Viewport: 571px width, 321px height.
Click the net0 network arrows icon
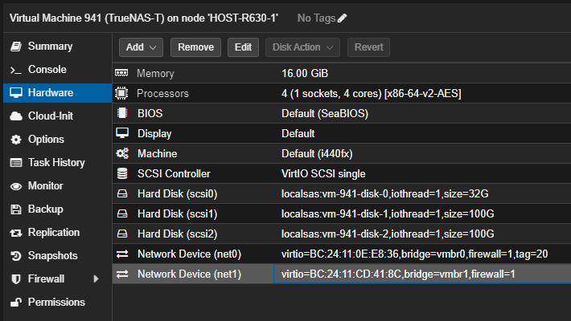[x=122, y=254]
